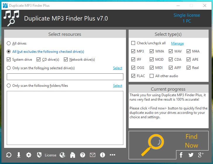Screen dimensions: 213x164
Task: Open the Facebook share icon
Action: point(181,155)
